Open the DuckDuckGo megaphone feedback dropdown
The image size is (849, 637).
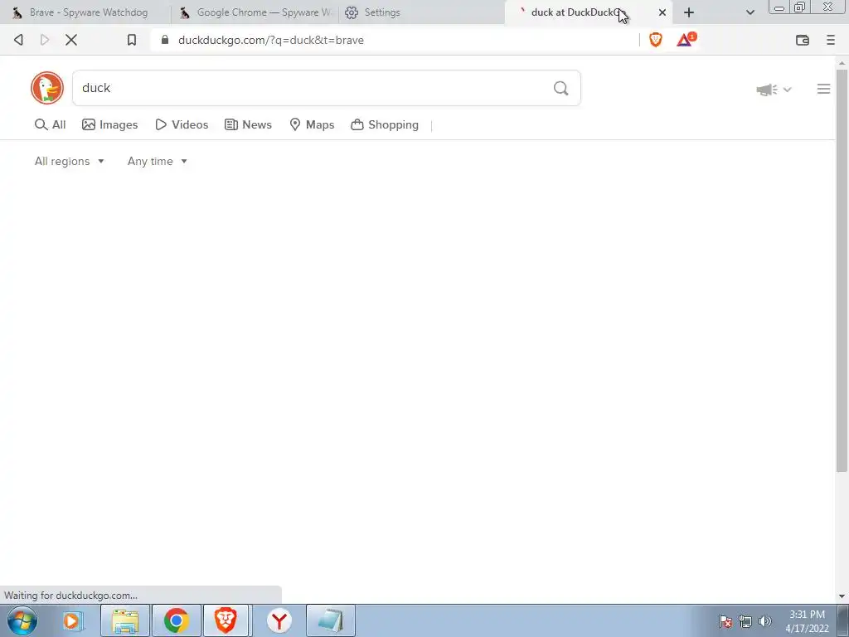click(774, 90)
